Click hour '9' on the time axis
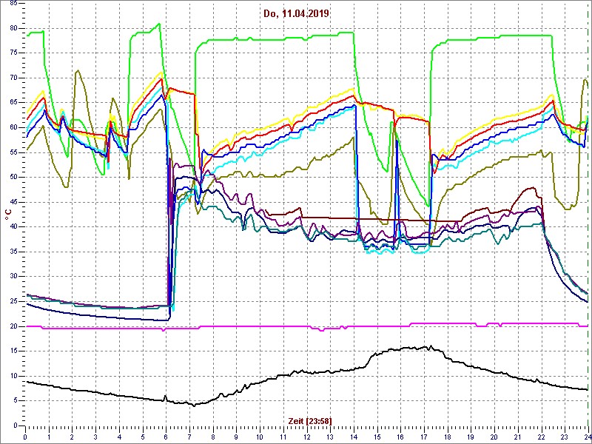Screen dimensions: 592x444 pyautogui.click(x=236, y=435)
